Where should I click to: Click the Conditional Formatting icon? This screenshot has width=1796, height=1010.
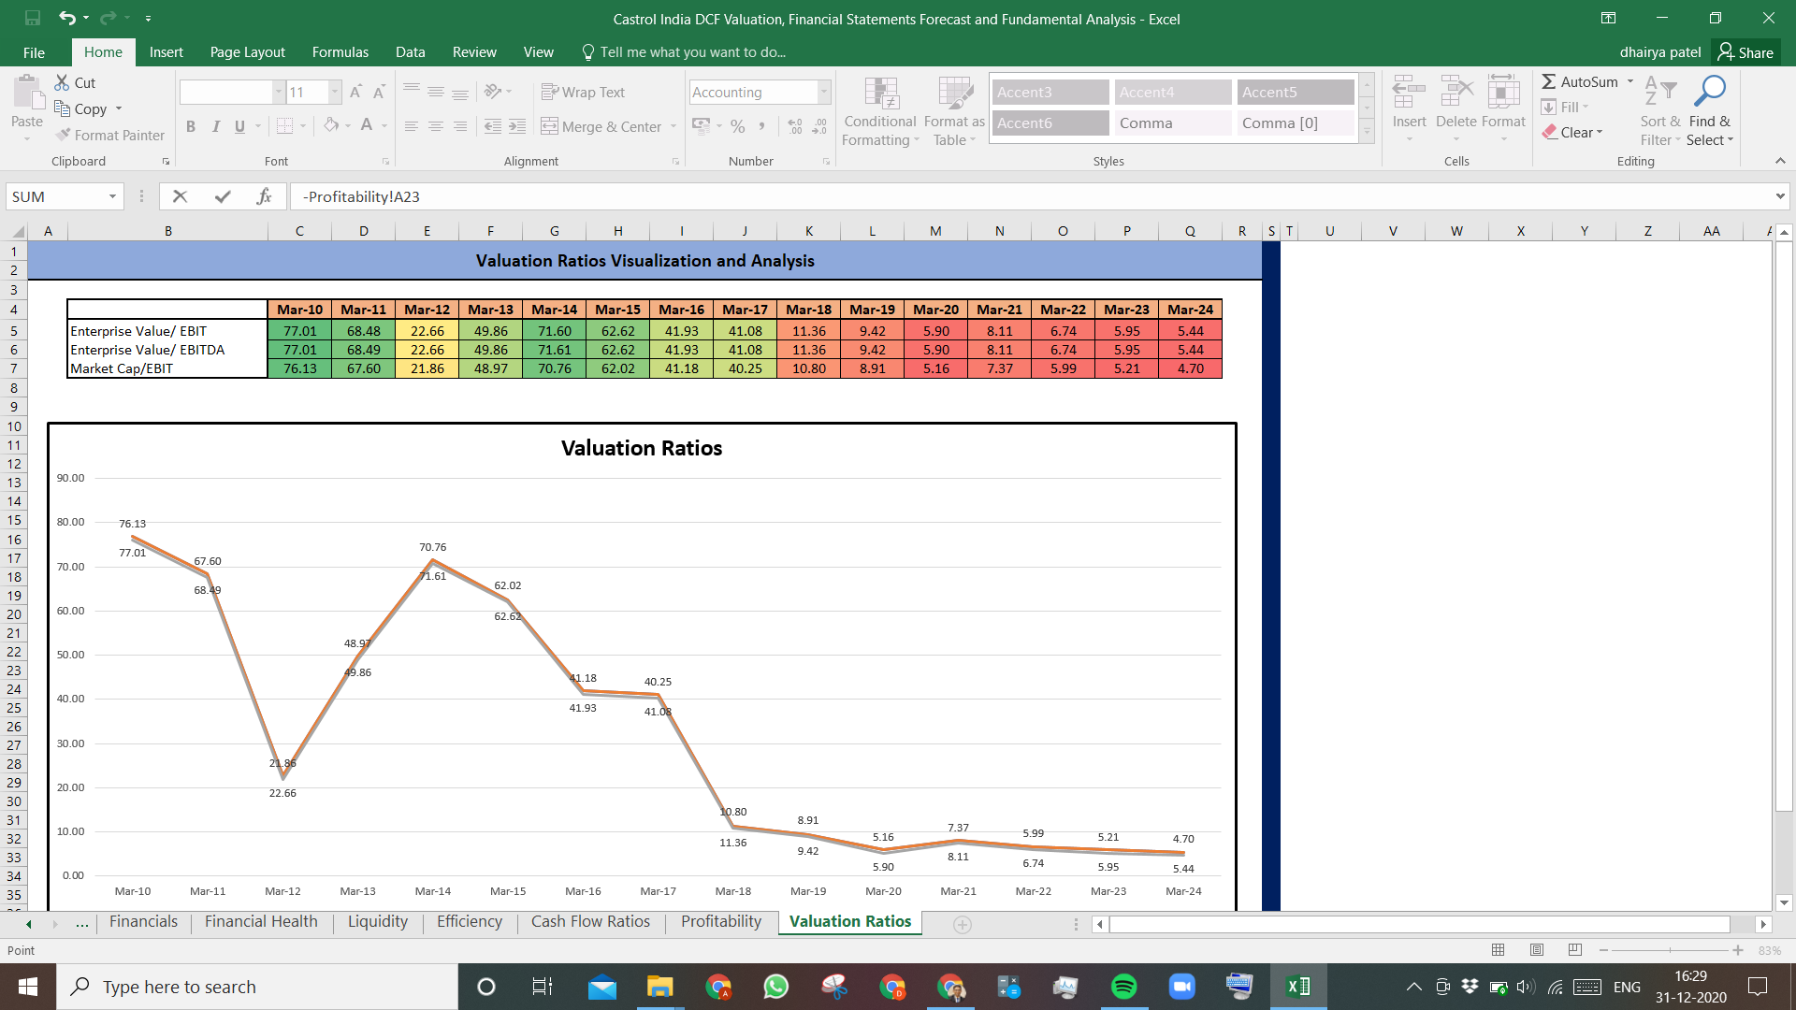[880, 93]
